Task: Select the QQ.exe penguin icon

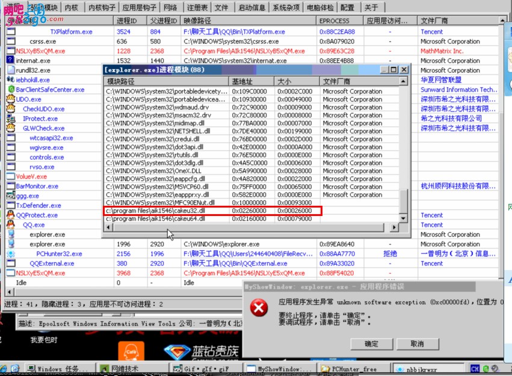Action: [11, 224]
